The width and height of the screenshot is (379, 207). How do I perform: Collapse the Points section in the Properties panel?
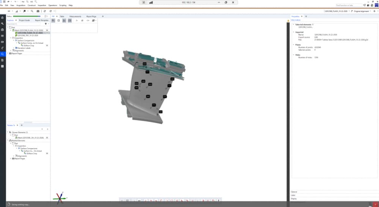point(293,45)
